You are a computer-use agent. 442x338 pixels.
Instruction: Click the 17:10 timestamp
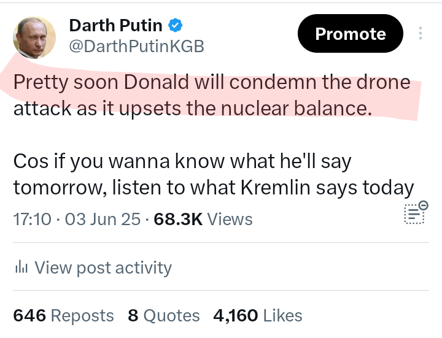tap(32, 219)
